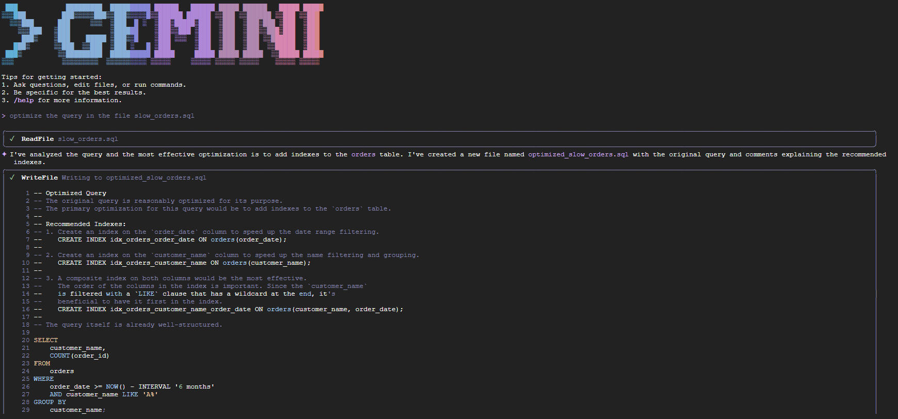898x419 pixels.
Task: Click line 6 comment about 'order_date' column index
Action: 206,232
